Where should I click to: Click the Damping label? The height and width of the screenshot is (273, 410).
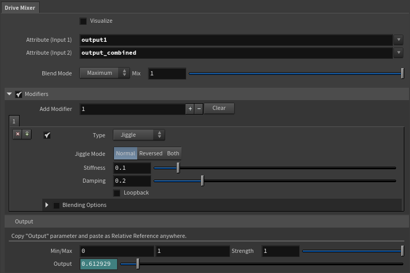click(94, 181)
